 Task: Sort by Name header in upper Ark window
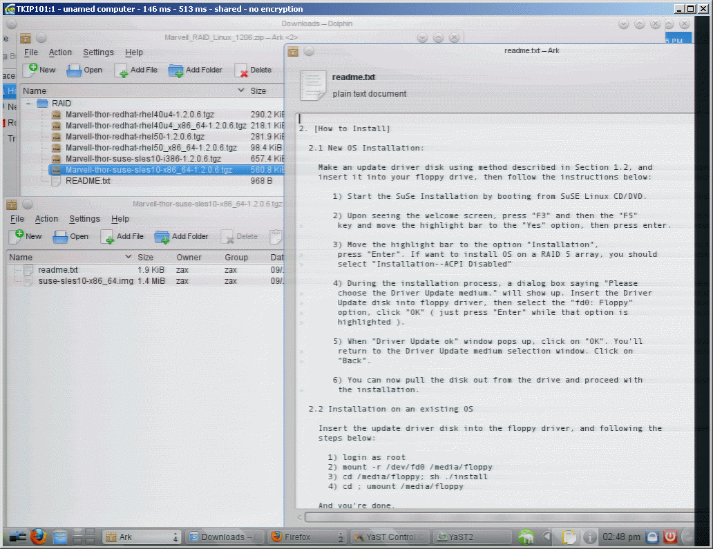coord(134,90)
